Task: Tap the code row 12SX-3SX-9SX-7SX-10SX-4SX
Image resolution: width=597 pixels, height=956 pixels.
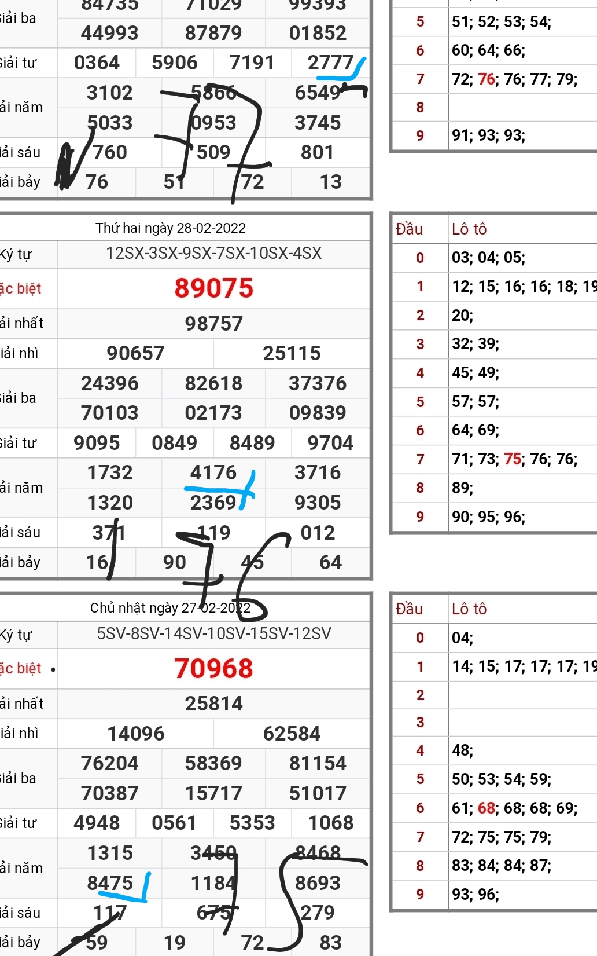Action: click(213, 254)
